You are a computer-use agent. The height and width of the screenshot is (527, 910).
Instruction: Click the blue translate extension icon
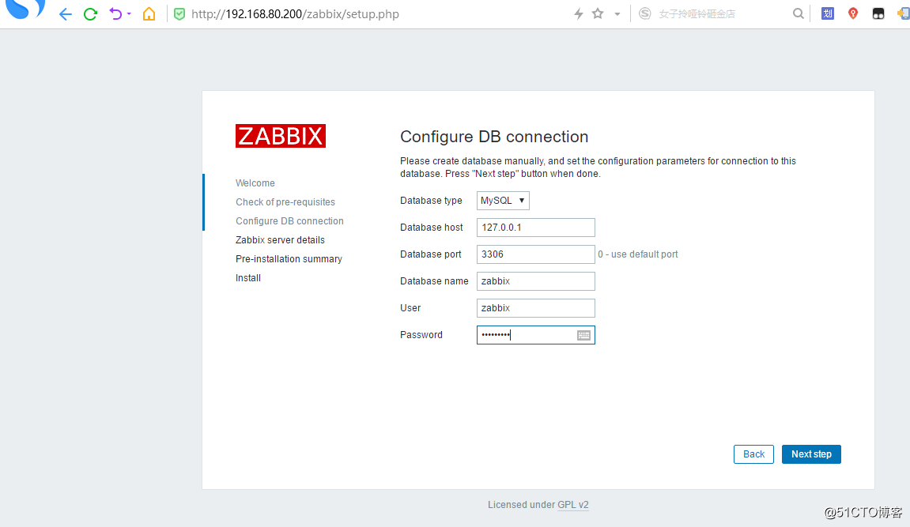pos(827,13)
